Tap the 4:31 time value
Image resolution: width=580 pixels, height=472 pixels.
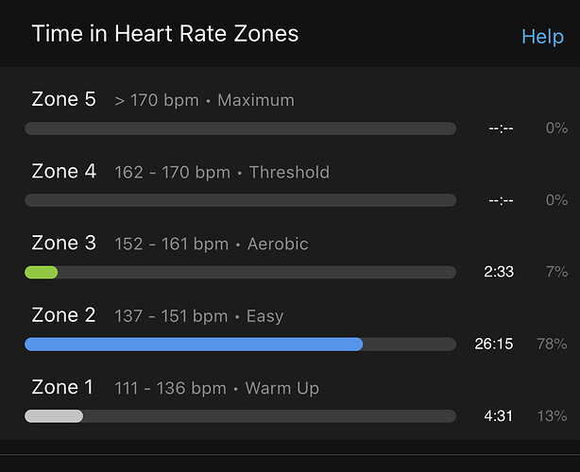[x=498, y=416]
